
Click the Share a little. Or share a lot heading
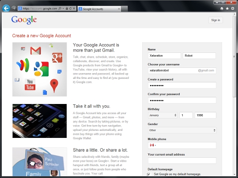[100, 150]
